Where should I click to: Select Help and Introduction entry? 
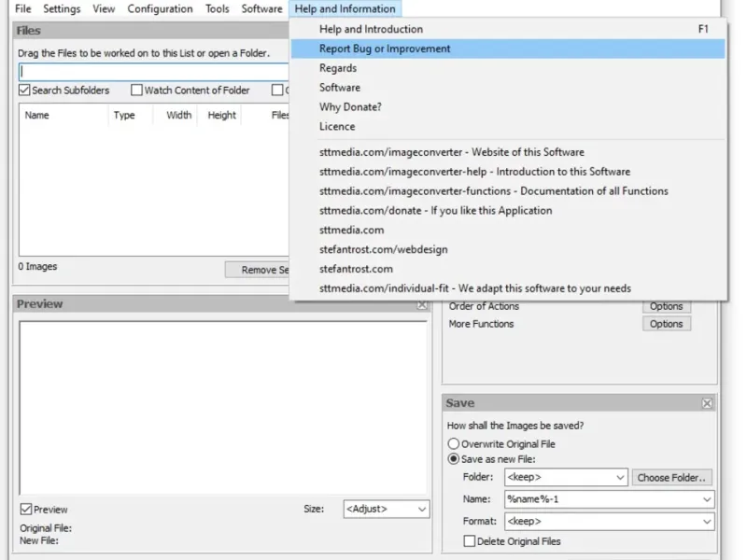click(x=508, y=29)
